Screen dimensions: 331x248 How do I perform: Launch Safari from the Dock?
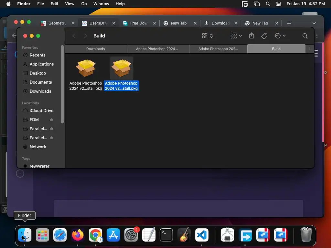pos(60,235)
